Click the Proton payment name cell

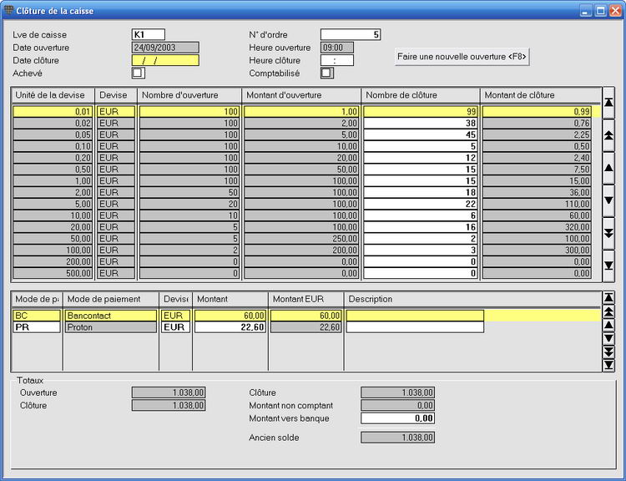point(110,327)
